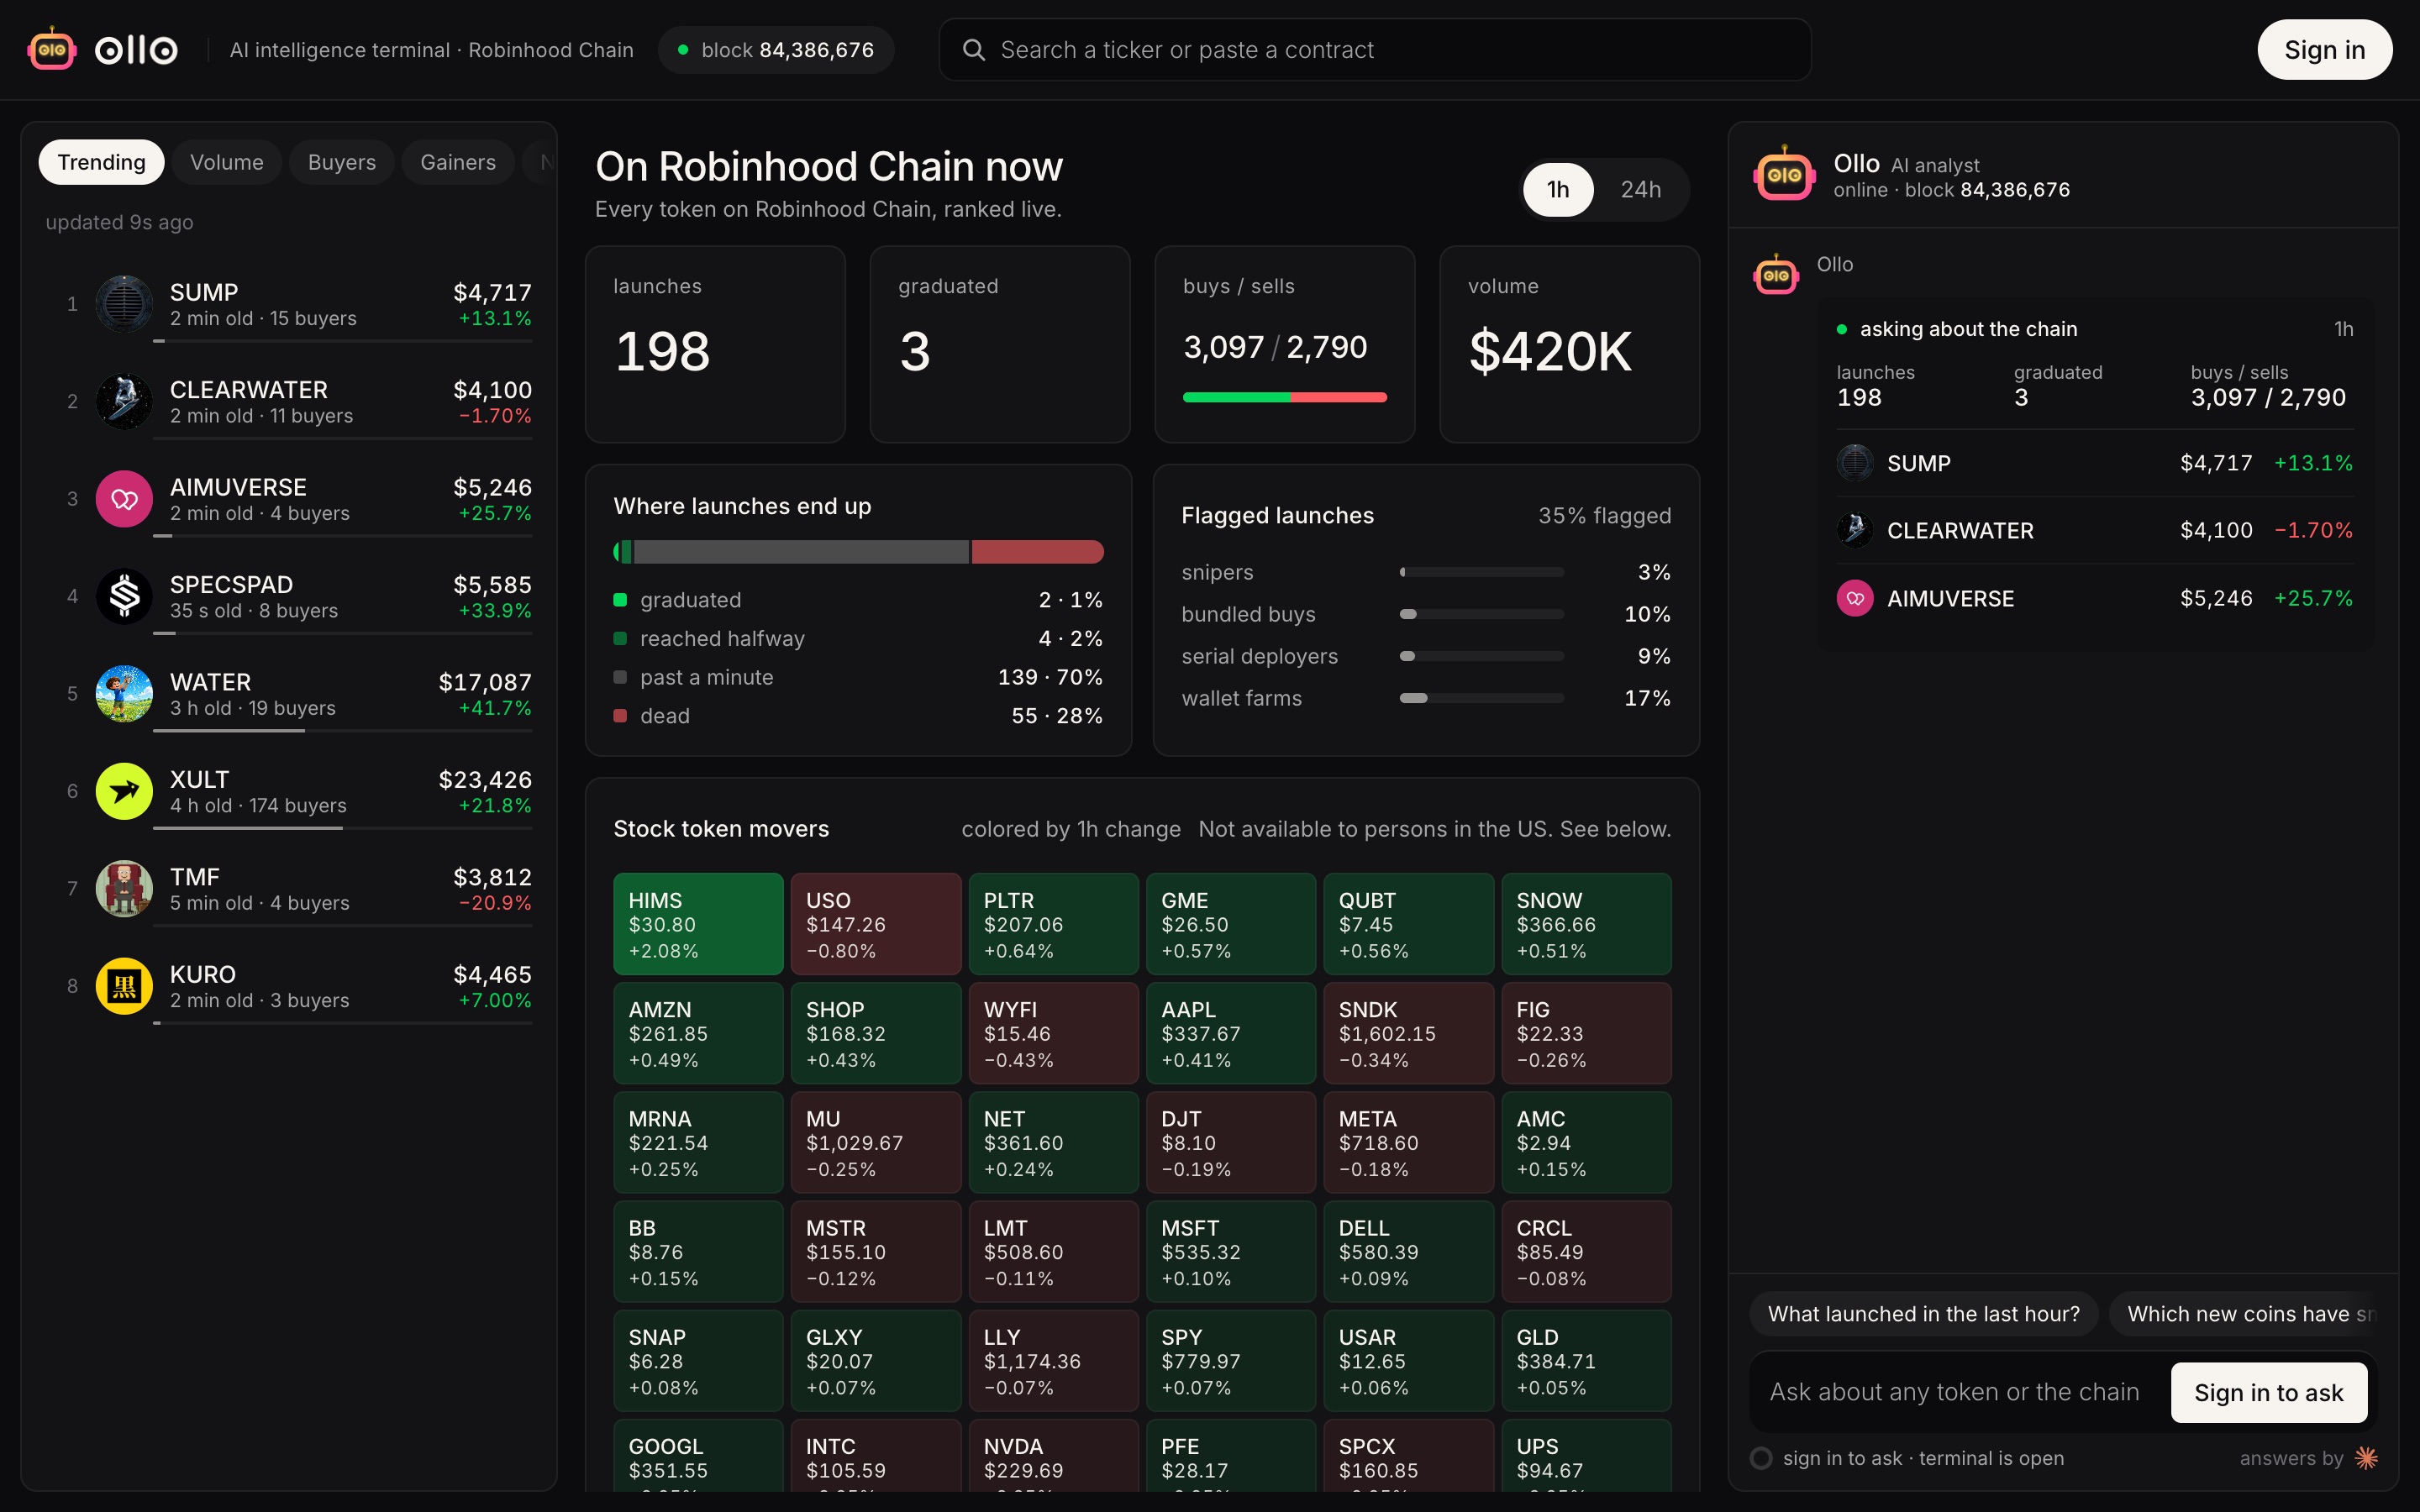
Task: Click the SPECSPAD dollar sign icon
Action: tap(124, 596)
